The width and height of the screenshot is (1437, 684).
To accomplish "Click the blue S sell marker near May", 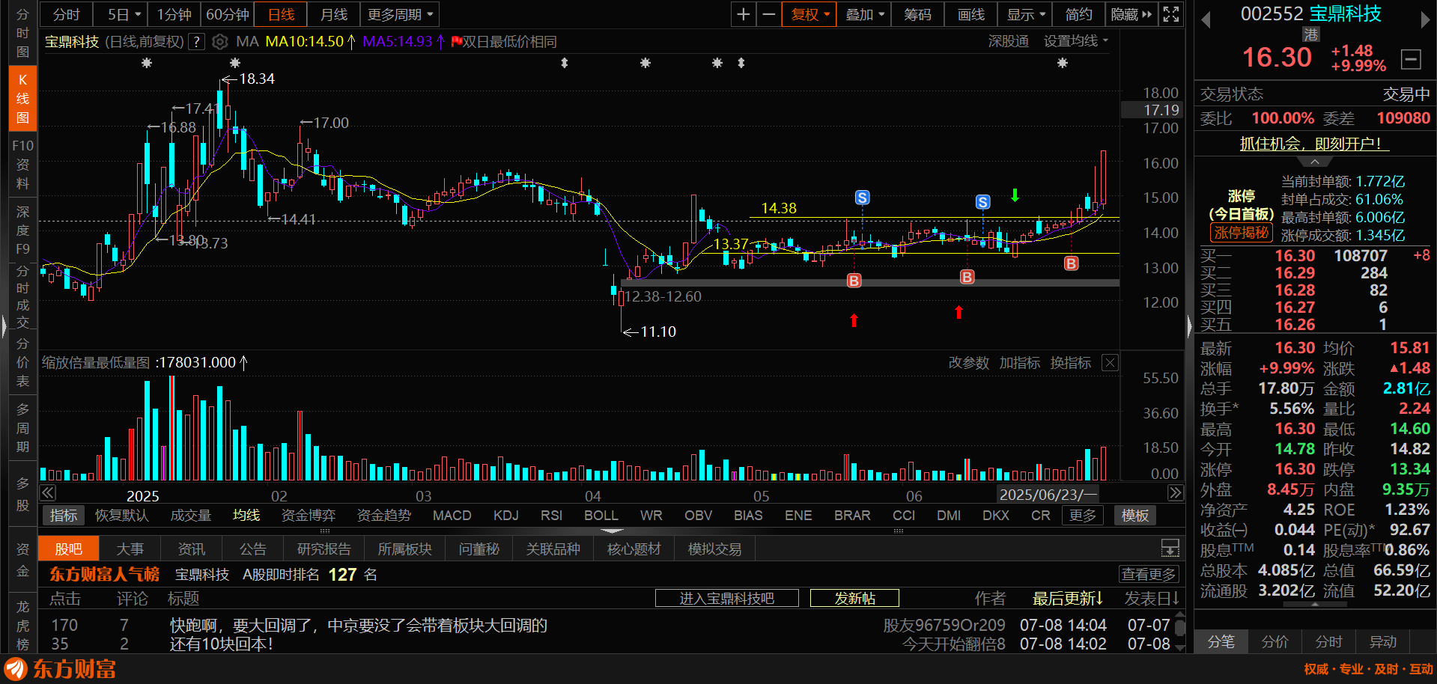I will (x=863, y=198).
